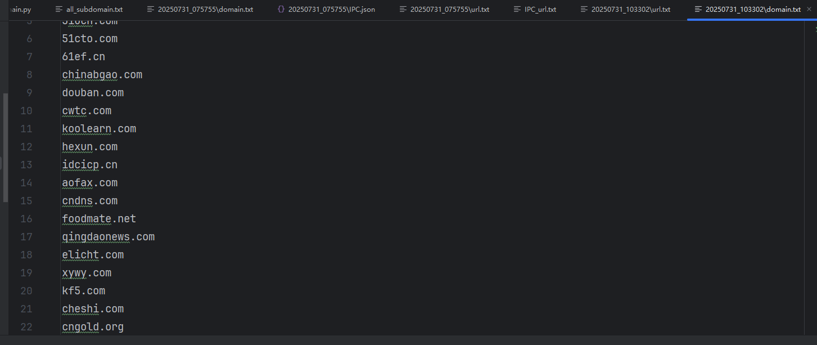
Task: Click the hexun.com entry
Action: click(90, 147)
